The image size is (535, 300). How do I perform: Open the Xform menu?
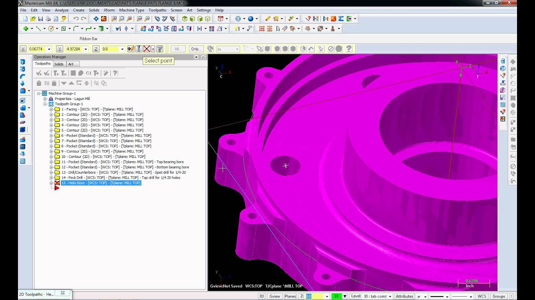(109, 10)
